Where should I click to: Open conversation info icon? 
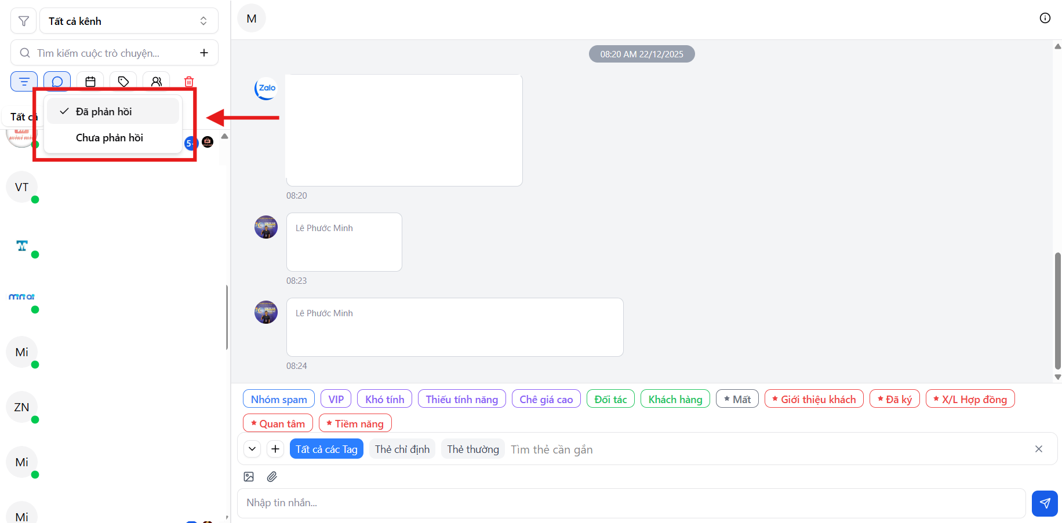[x=1045, y=18]
